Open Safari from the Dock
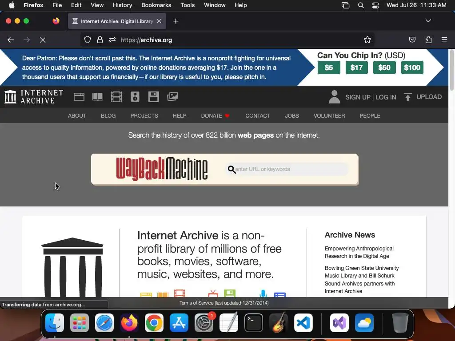This screenshot has height=341, width=455. pyautogui.click(x=104, y=323)
